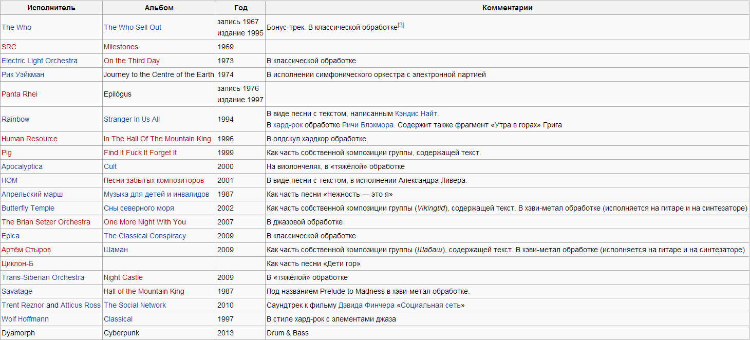
Task: Select the year 2013 cell
Action: pos(240,333)
